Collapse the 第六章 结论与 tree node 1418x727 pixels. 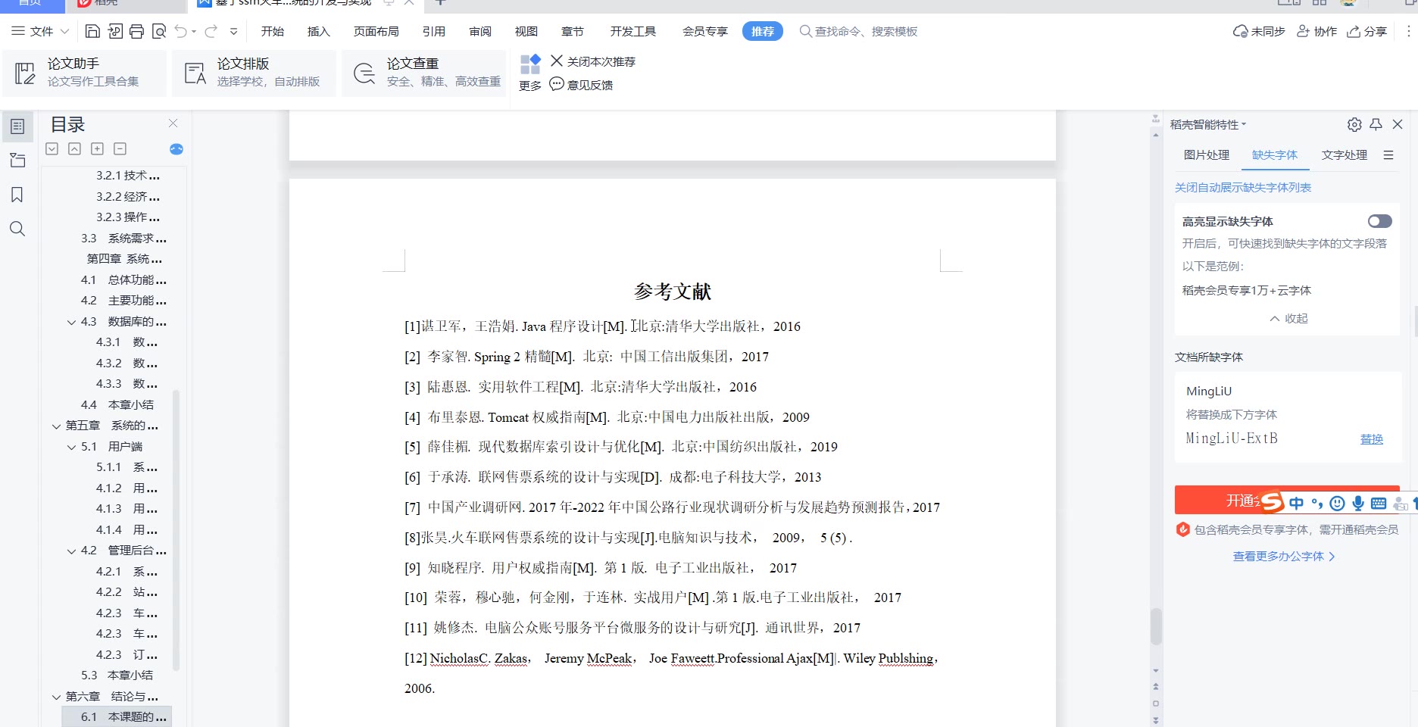(56, 697)
